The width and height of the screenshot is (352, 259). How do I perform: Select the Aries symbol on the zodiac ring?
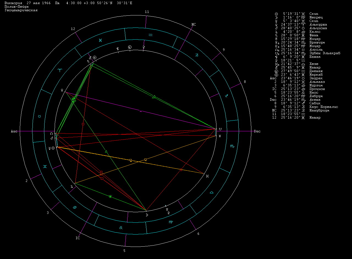60,70
